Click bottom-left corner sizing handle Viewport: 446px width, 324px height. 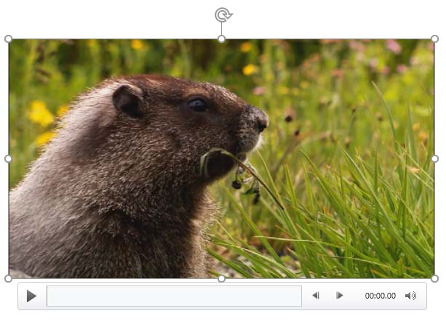[x=9, y=278]
